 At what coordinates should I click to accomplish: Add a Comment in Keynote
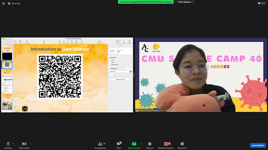click(82, 42)
